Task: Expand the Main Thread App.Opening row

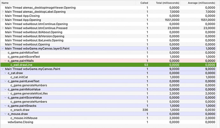Action: point(3,20)
